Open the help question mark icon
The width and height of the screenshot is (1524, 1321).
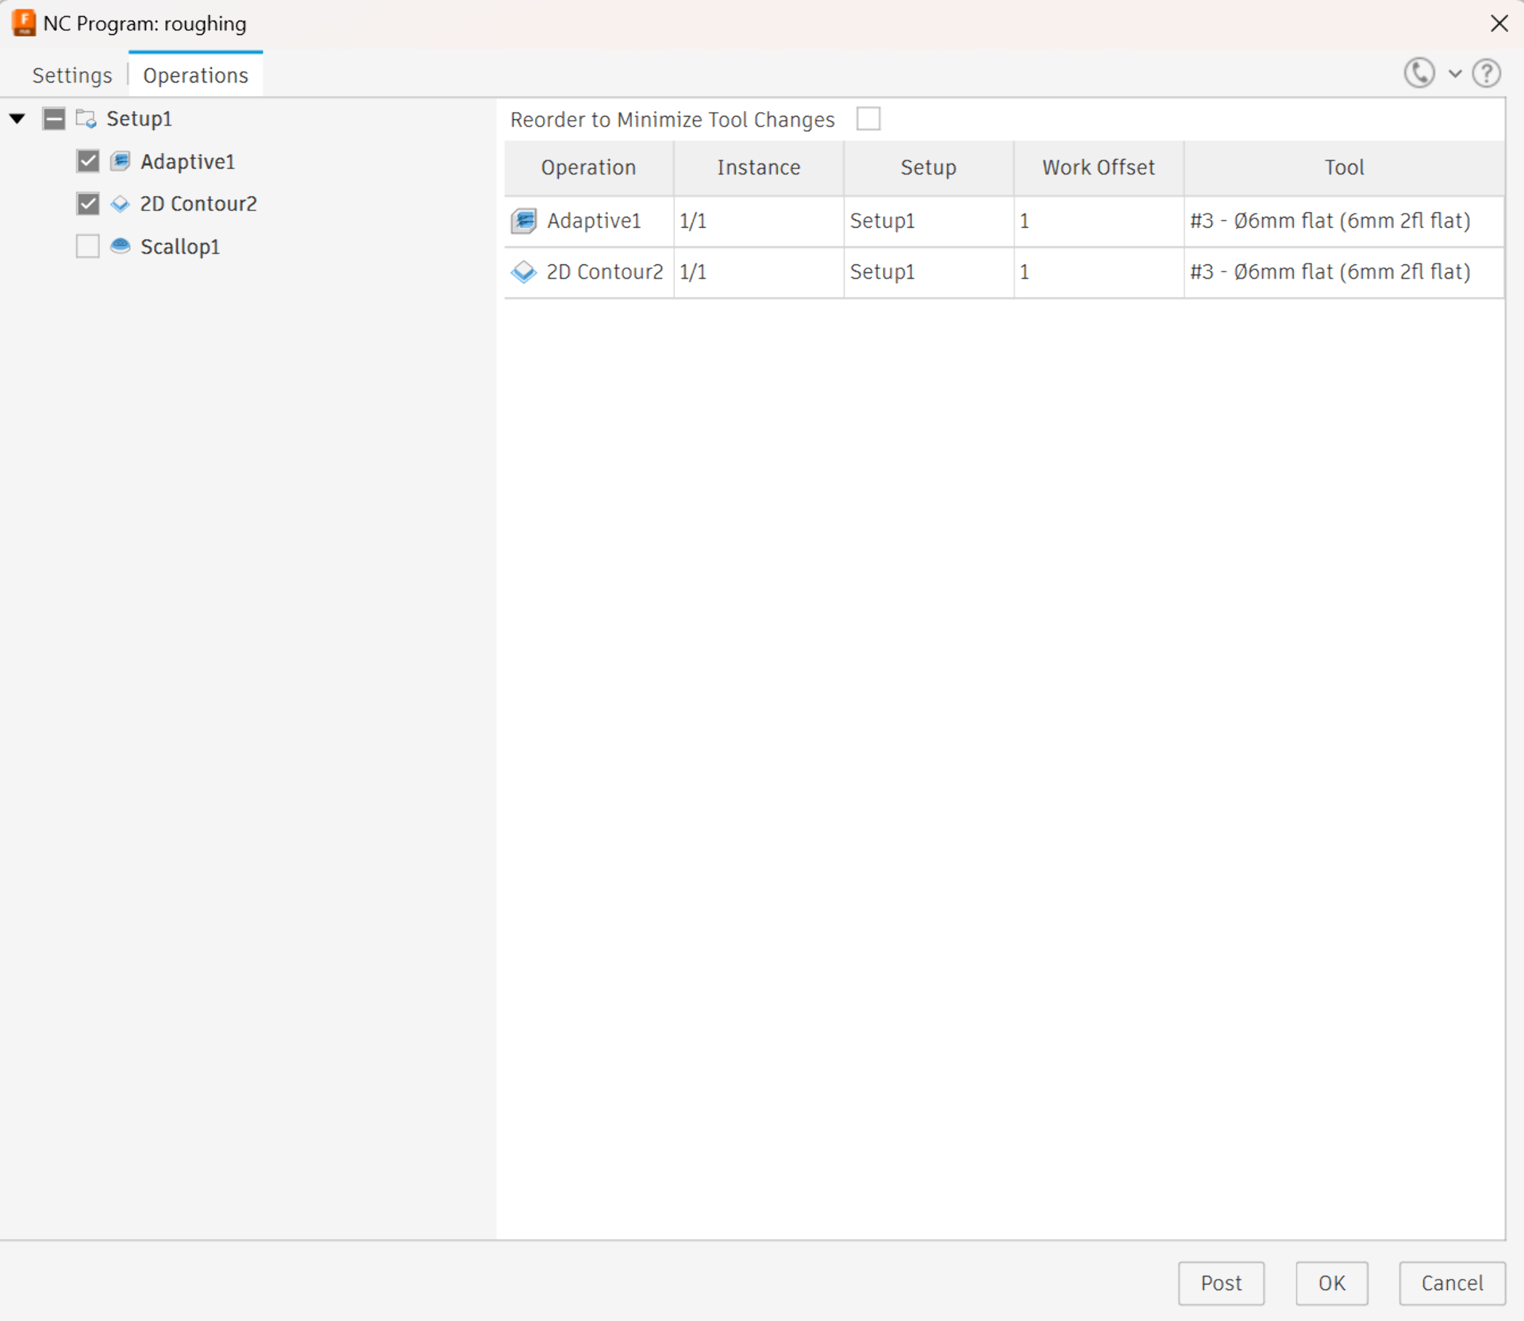click(x=1486, y=74)
